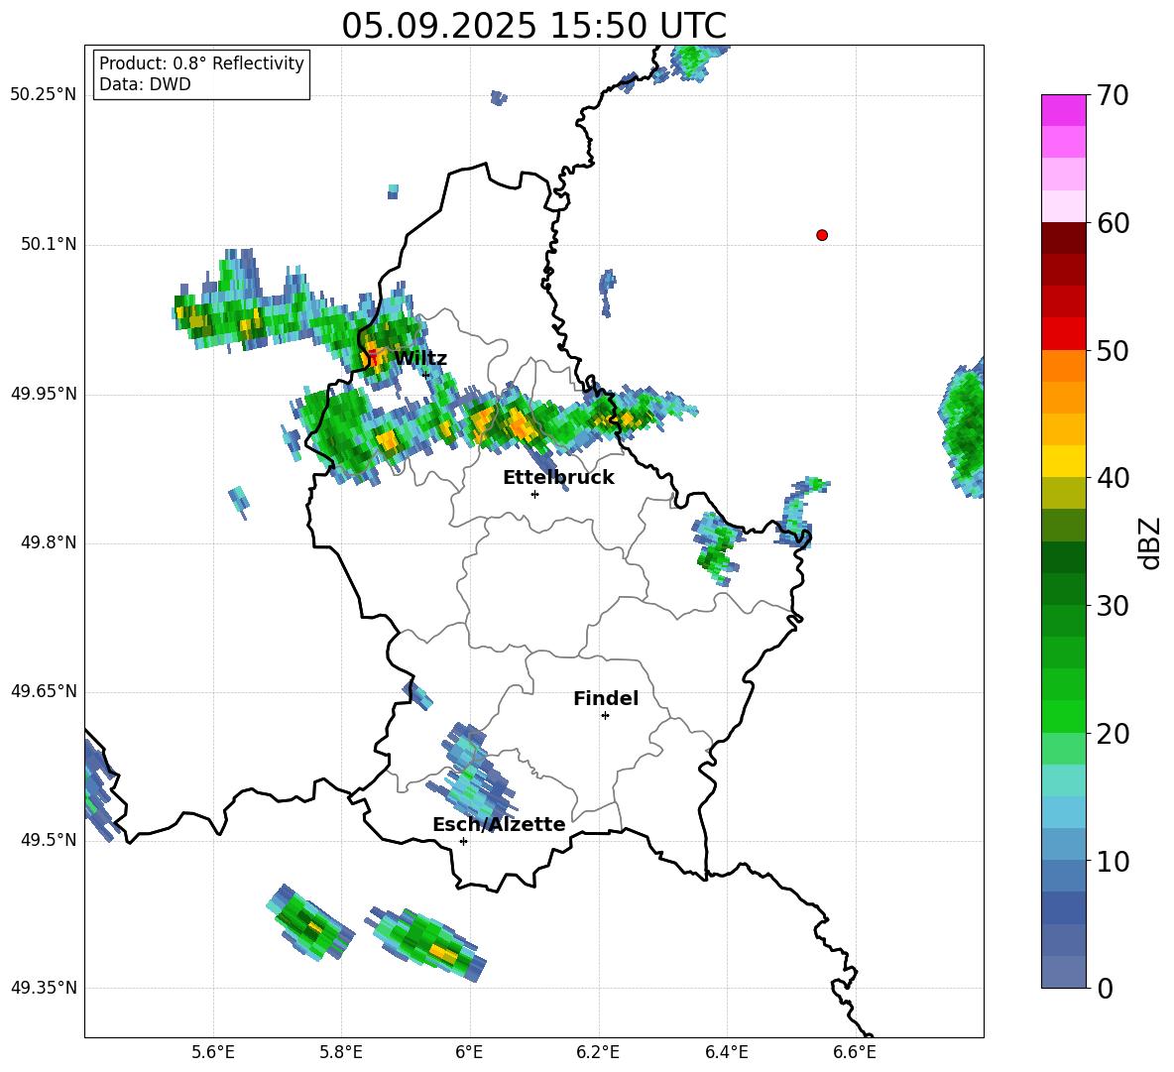Click the 49.65°N latitude tick label
1174x1072 pixels.
point(44,691)
